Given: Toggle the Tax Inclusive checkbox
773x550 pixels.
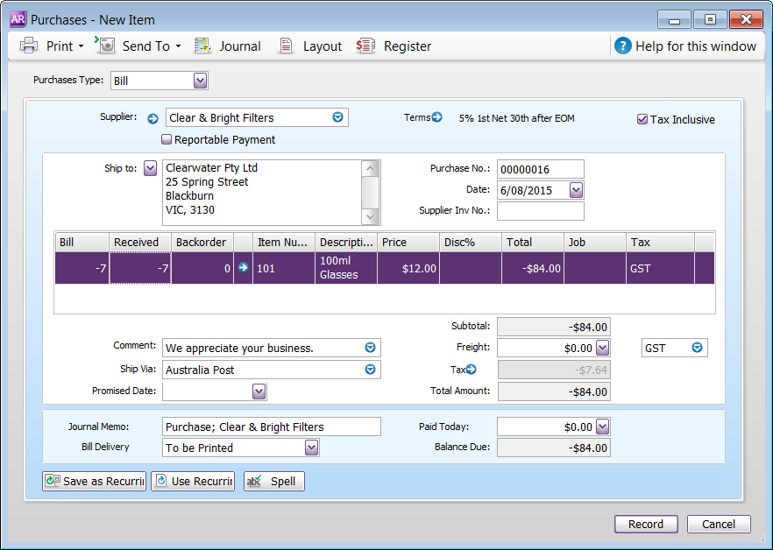Looking at the screenshot, I should point(642,119).
